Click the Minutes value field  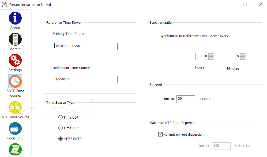click(234, 57)
